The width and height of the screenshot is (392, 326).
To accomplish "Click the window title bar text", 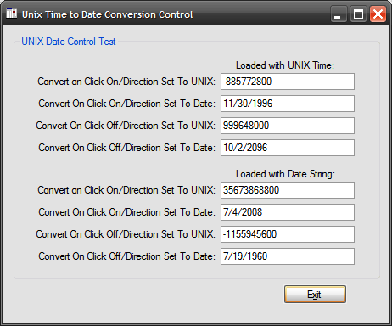I will [x=108, y=14].
